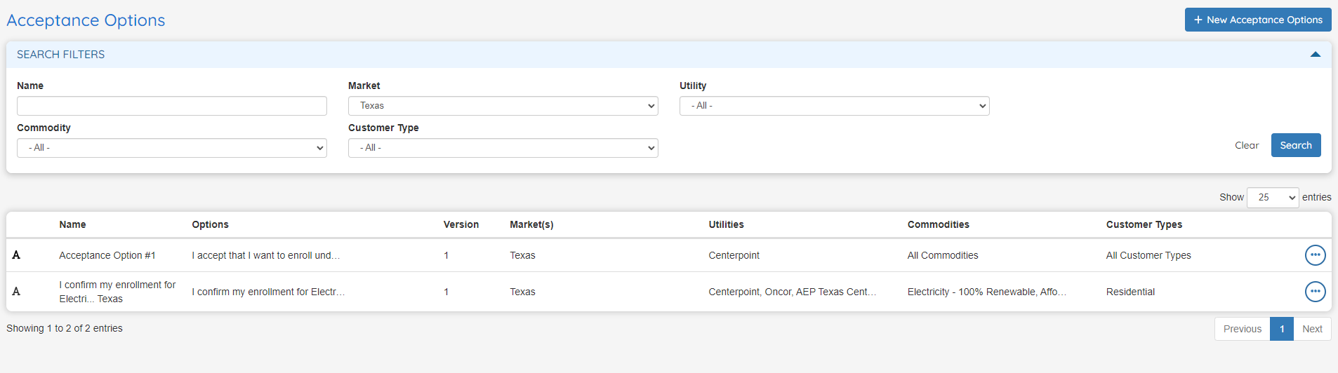Click the A icon beside 'I confirm my enrollment' row
Screen dimensions: 1338x373
coord(16,292)
